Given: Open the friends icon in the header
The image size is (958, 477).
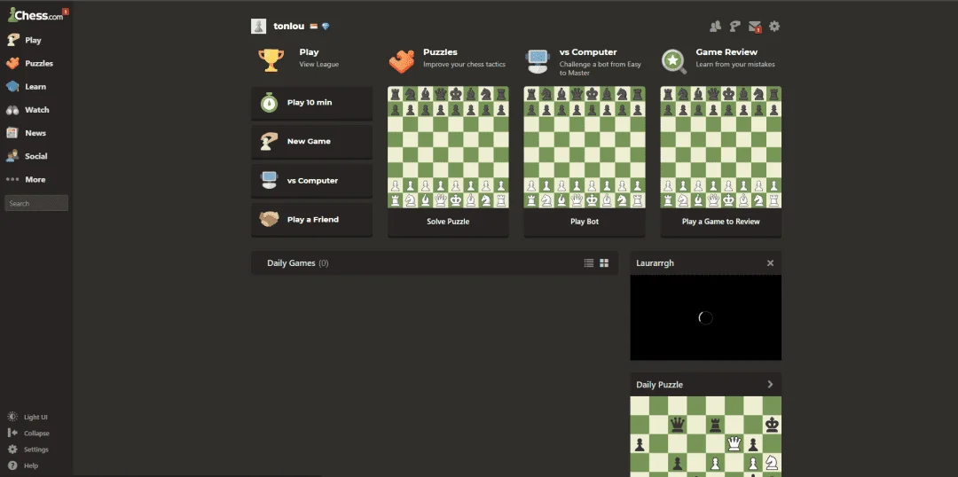Looking at the screenshot, I should click(716, 27).
